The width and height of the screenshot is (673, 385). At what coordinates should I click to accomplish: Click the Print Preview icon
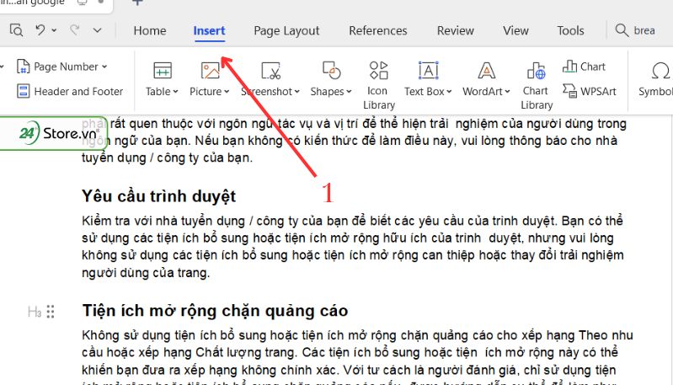[16, 30]
